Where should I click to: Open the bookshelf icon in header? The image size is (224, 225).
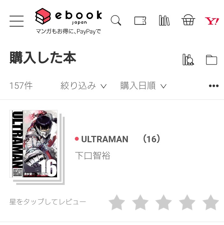click(x=164, y=20)
